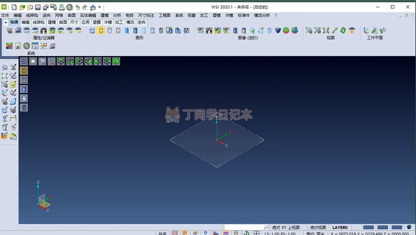Toggle the 捕捉 status bar option
The image size is (416, 235).
point(163,233)
